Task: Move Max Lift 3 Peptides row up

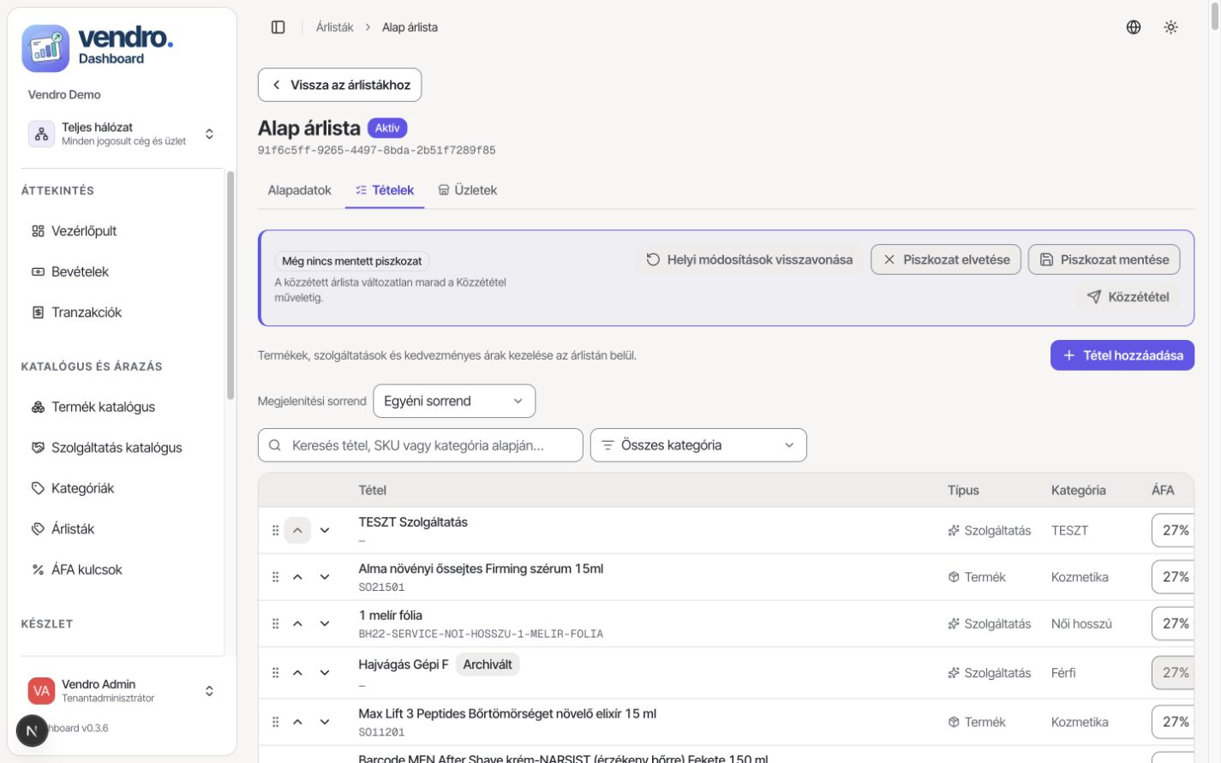Action: [x=297, y=722]
